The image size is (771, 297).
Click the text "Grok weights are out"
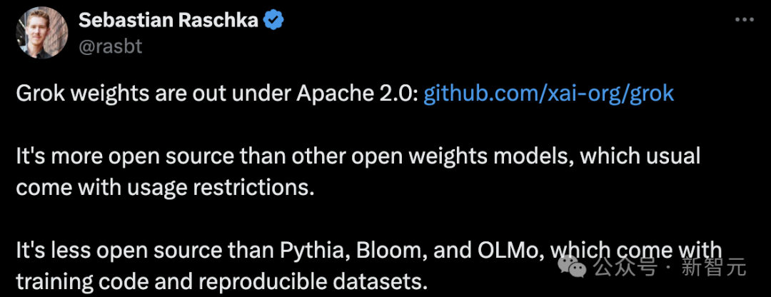(x=106, y=94)
